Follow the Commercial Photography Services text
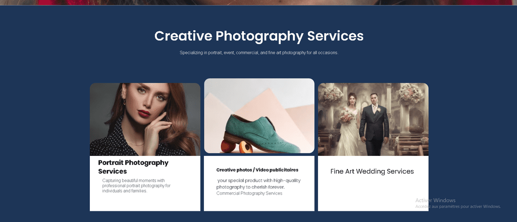 tap(249, 193)
